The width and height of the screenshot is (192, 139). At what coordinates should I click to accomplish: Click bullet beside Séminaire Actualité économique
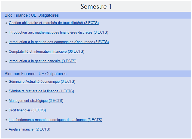coord(6,82)
